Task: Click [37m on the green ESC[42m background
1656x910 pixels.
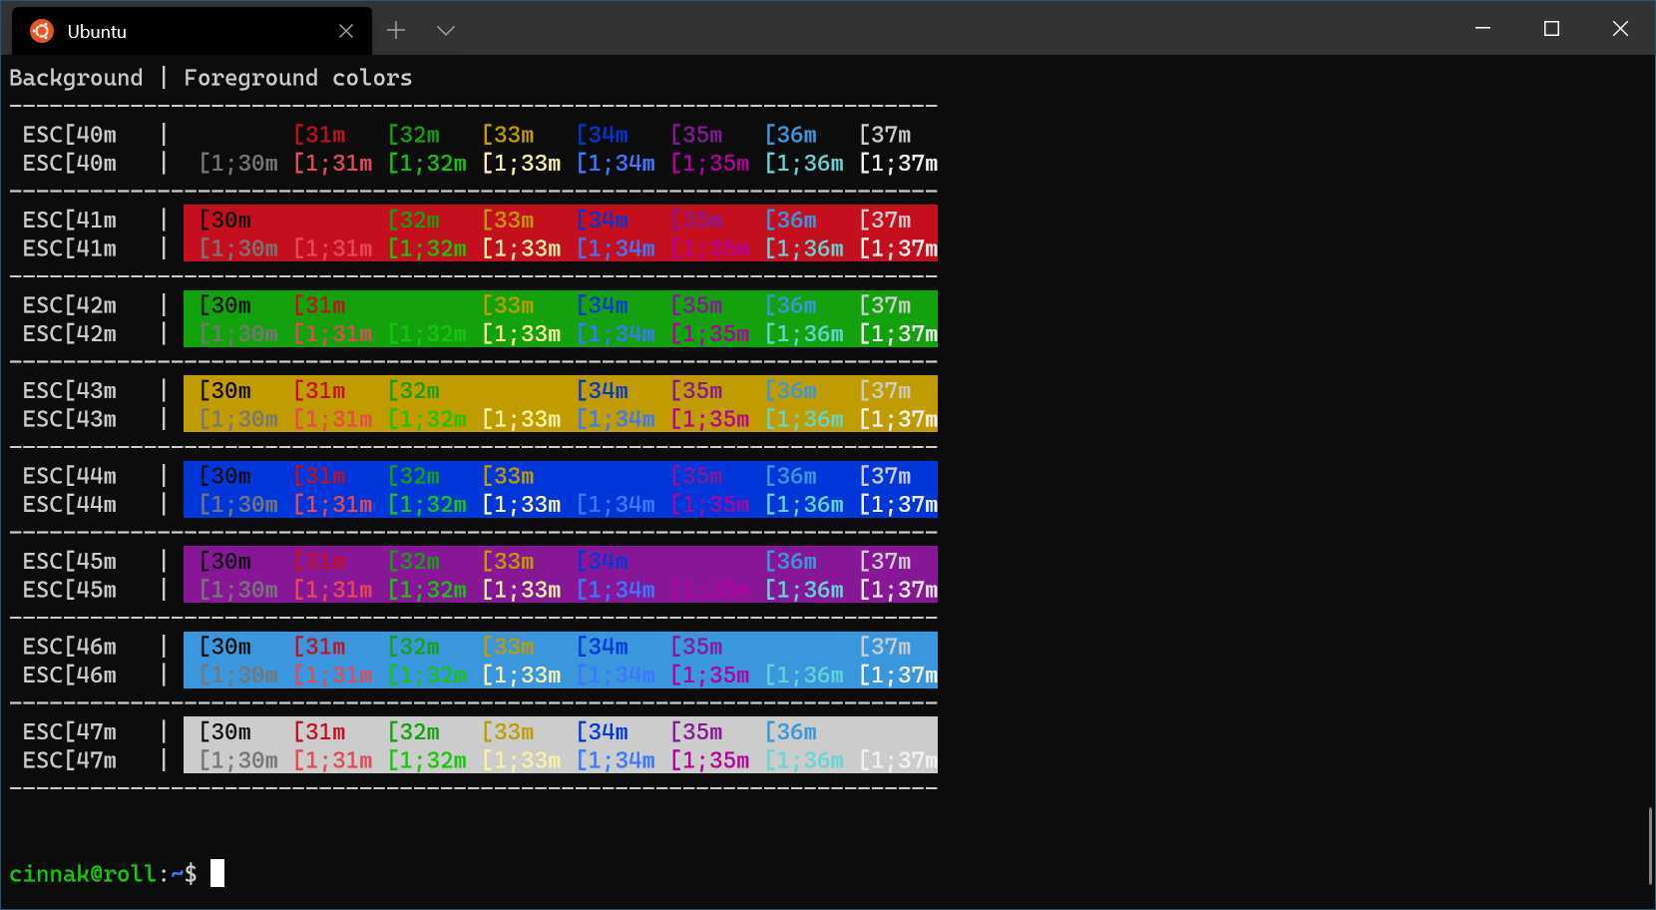Action: tap(885, 305)
